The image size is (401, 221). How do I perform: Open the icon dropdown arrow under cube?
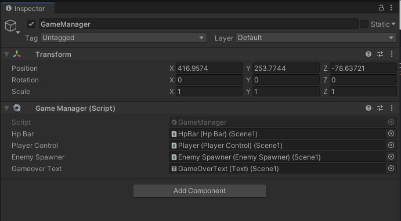click(18, 32)
